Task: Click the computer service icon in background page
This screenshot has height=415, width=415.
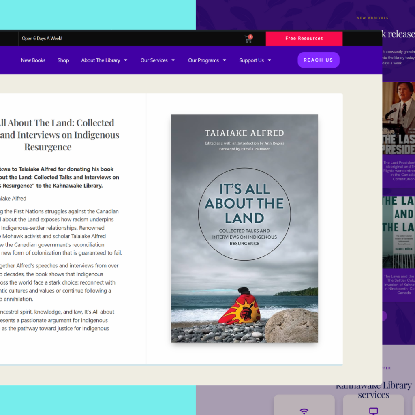Action: pyautogui.click(x=373, y=411)
